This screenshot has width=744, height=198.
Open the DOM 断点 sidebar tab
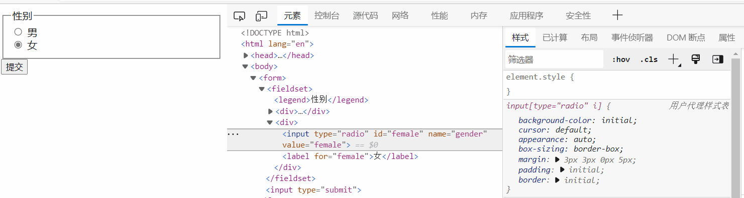[686, 37]
